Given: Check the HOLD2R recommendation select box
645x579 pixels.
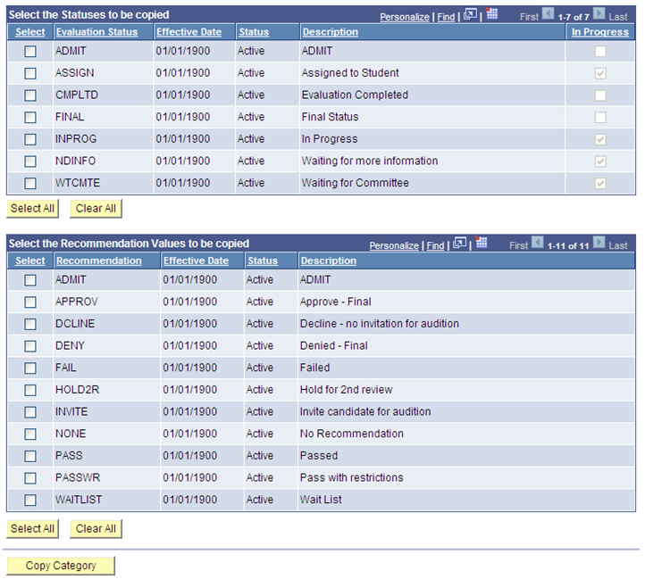Looking at the screenshot, I should coord(30,391).
